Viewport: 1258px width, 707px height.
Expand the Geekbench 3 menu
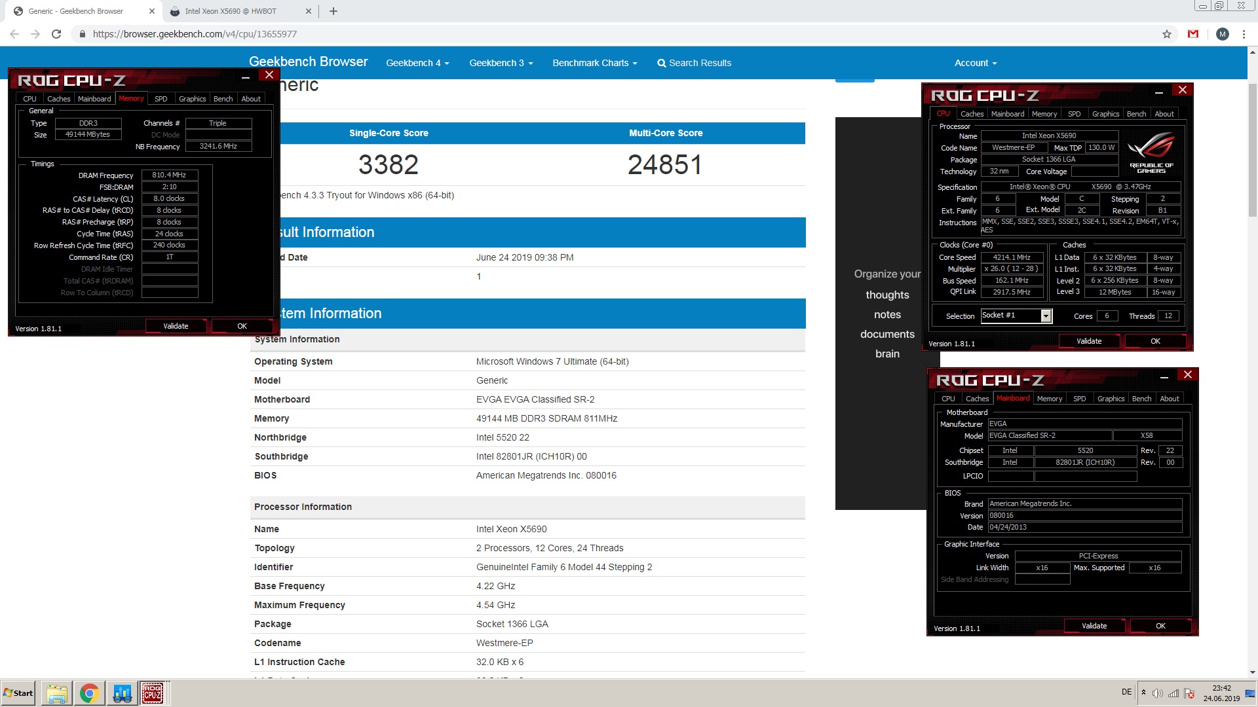coord(501,63)
